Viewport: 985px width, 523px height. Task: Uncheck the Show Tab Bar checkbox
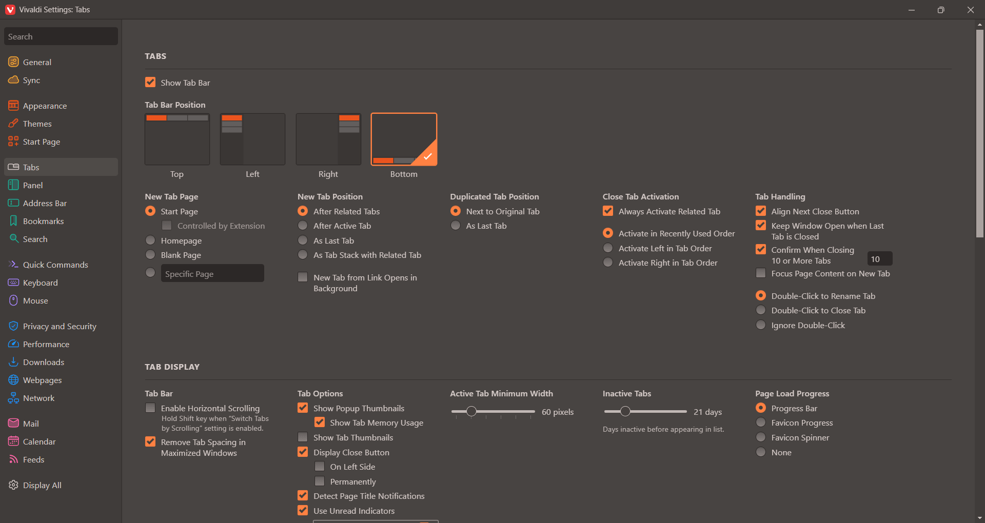[150, 83]
